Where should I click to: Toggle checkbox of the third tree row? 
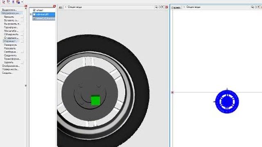[x=34, y=18]
